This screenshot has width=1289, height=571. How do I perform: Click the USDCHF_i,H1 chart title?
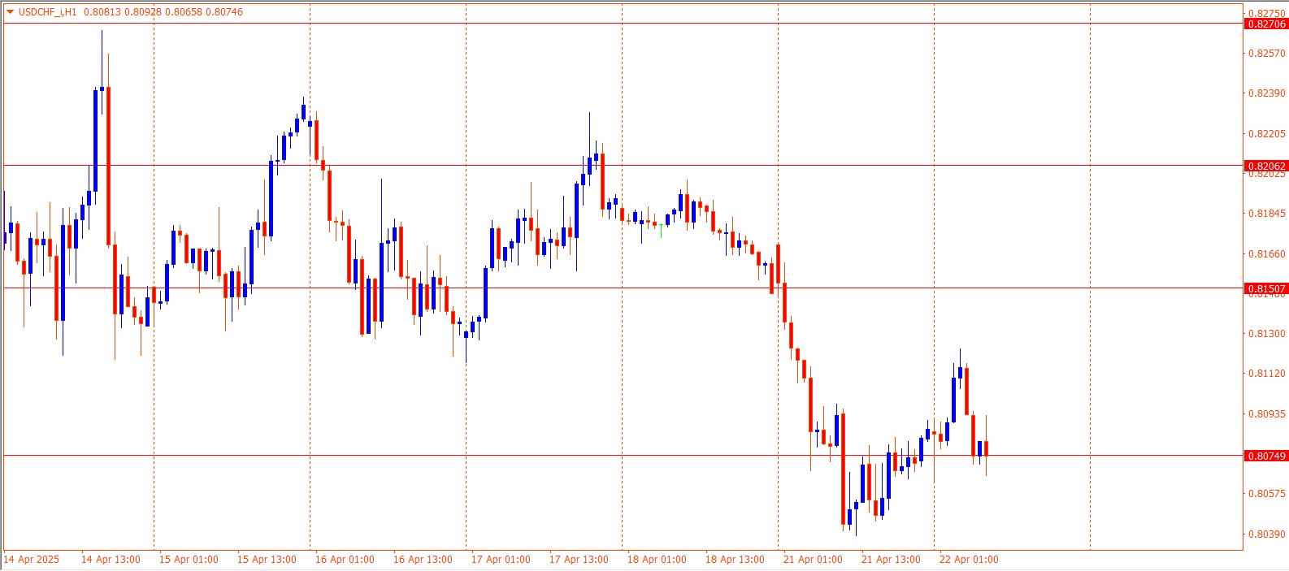[x=47, y=12]
